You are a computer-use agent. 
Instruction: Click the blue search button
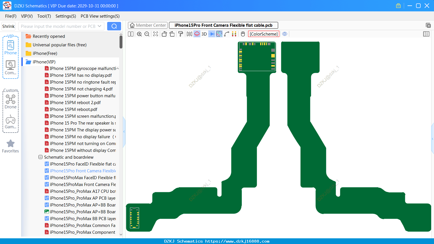pos(114,26)
